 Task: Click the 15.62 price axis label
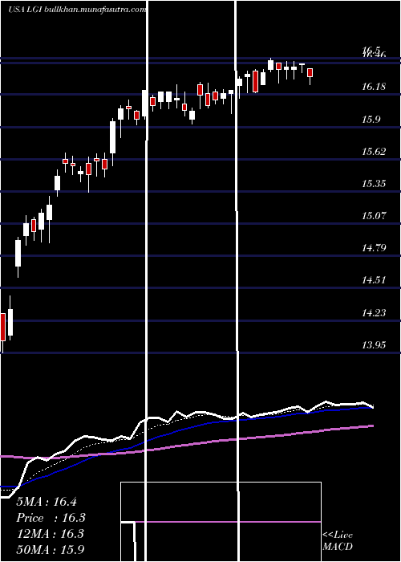pos(374,151)
